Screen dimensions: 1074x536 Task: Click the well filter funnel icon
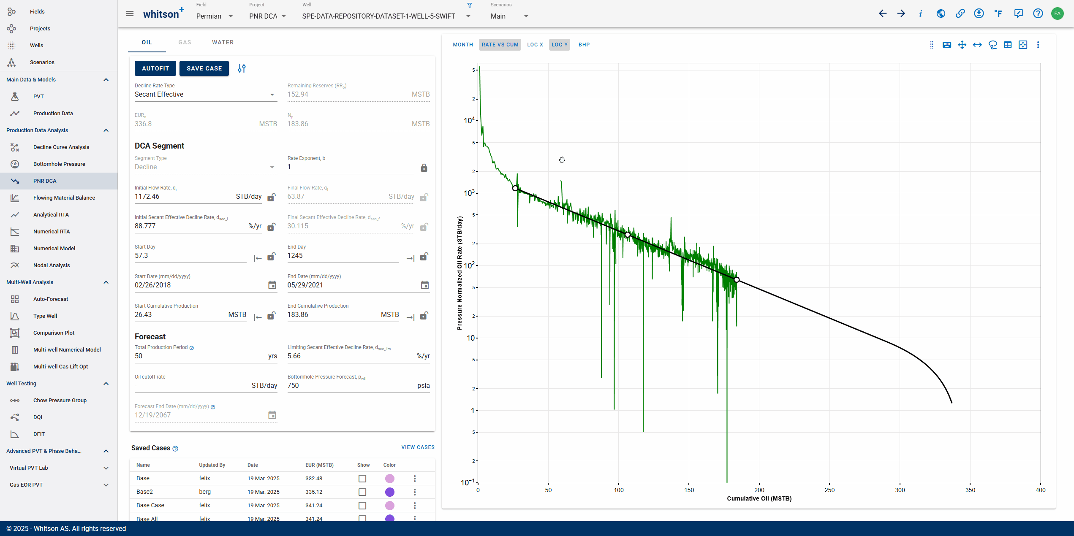(469, 5)
